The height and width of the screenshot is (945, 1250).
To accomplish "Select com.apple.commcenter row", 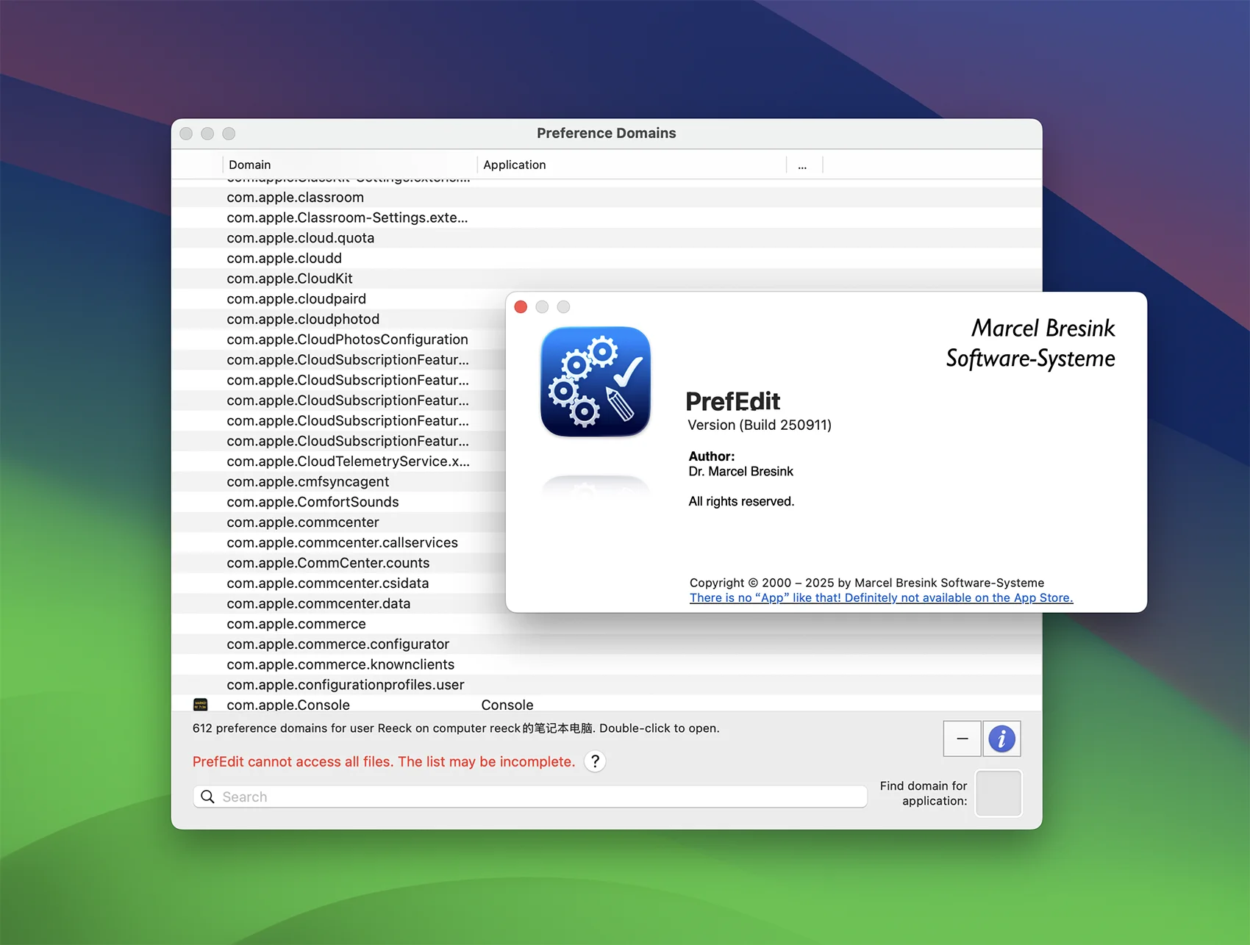I will pyautogui.click(x=338, y=522).
